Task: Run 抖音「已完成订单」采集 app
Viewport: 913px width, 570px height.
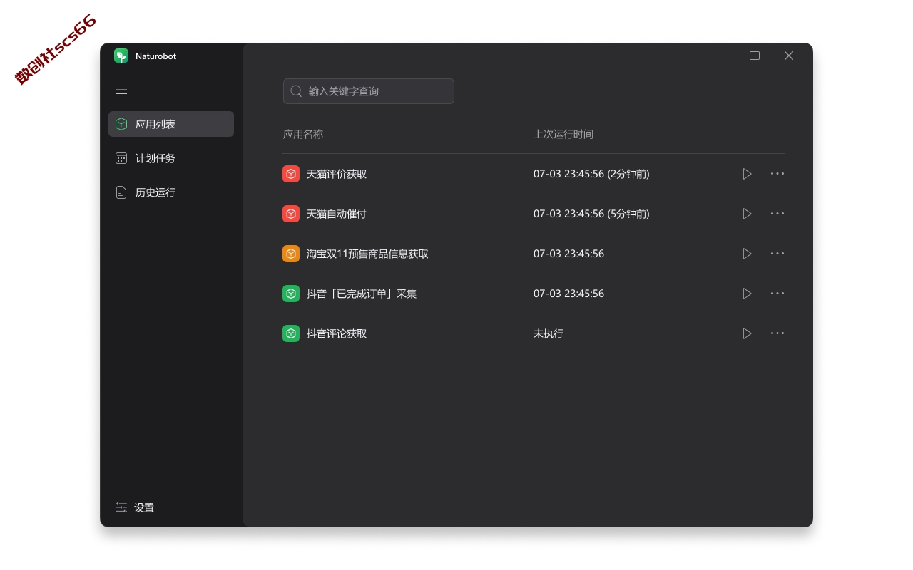Action: coord(747,294)
